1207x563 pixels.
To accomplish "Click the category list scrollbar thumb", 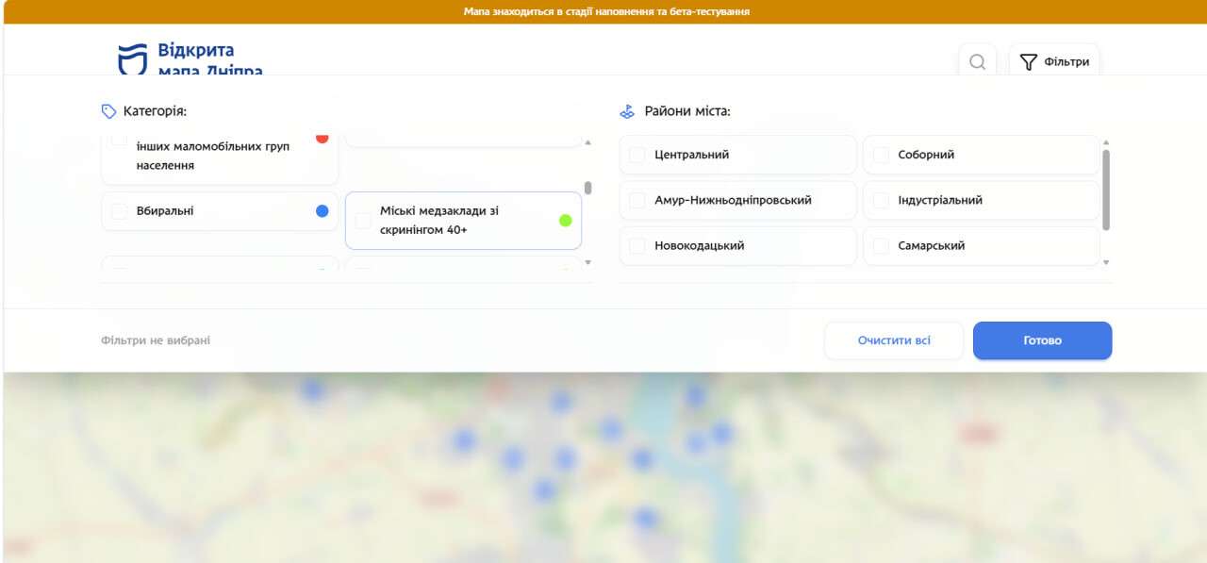I will coord(588,188).
